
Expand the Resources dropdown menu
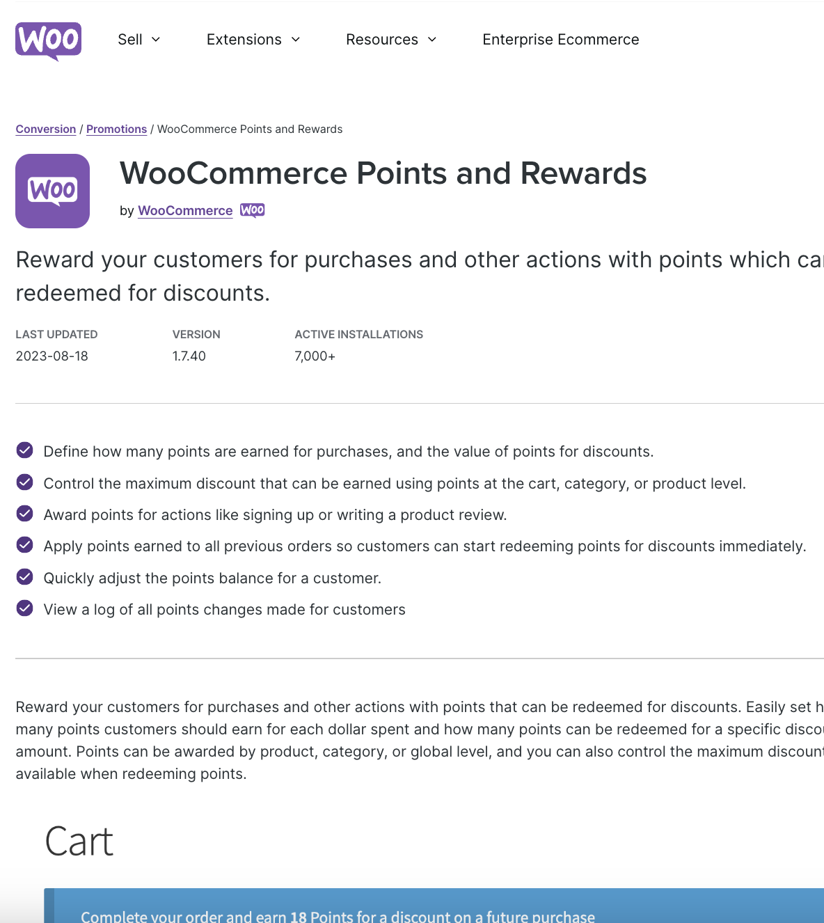pyautogui.click(x=391, y=40)
